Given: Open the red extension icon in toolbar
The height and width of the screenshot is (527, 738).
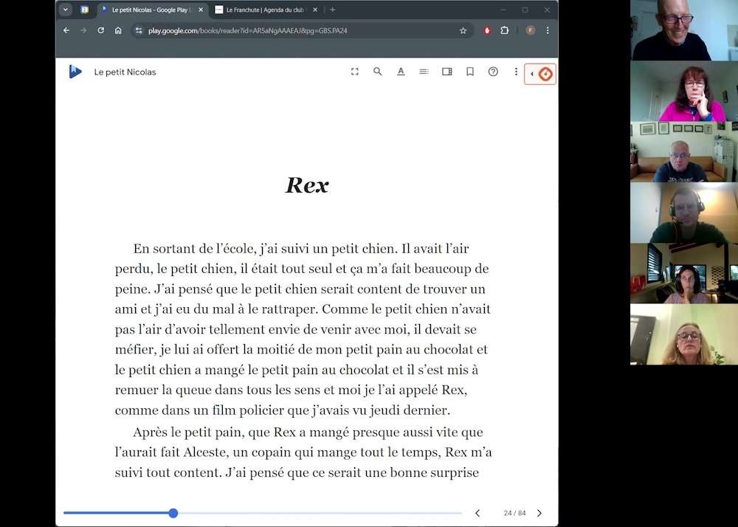Looking at the screenshot, I should click(x=487, y=30).
